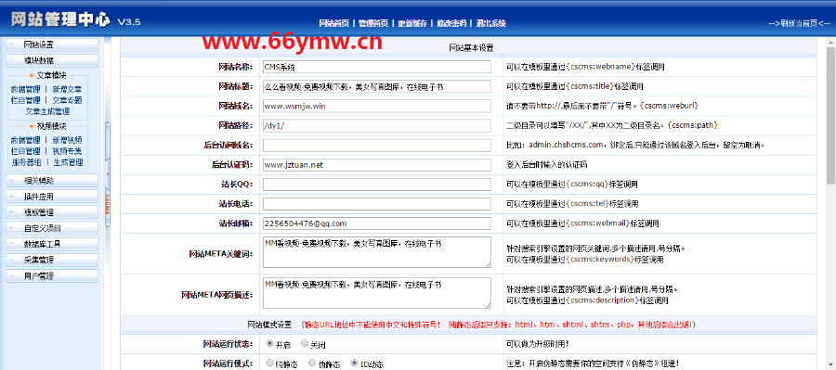Click the orange icon next to 文章模块

(x=32, y=76)
